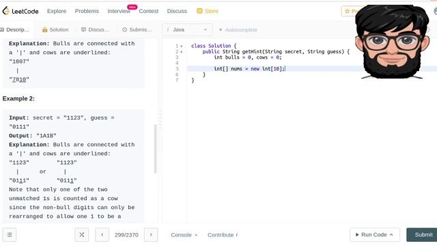
Task: Switch to the Submissions tab
Action: (137, 29)
